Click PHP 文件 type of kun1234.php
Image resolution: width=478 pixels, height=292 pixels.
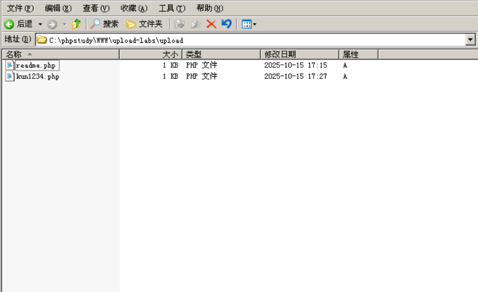[x=202, y=76]
